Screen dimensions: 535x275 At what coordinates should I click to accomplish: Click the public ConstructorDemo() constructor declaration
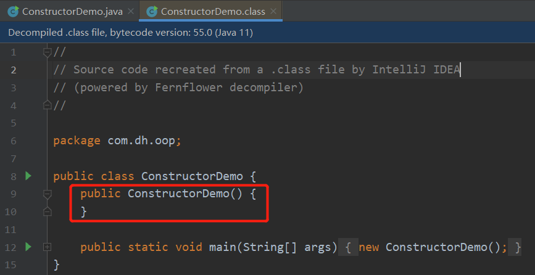point(167,194)
